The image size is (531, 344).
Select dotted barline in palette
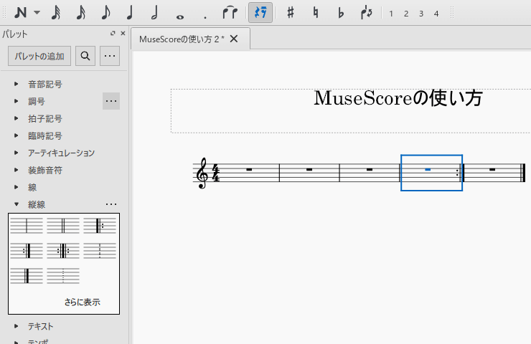[63, 276]
